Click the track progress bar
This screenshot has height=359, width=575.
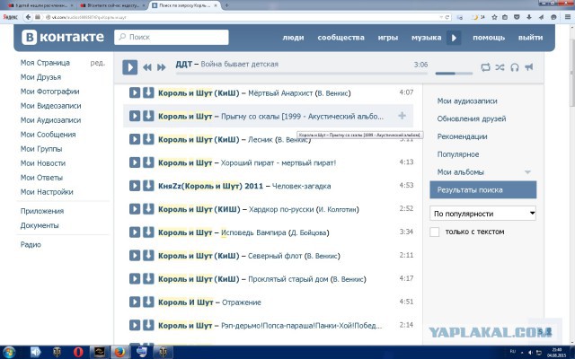point(302,74)
